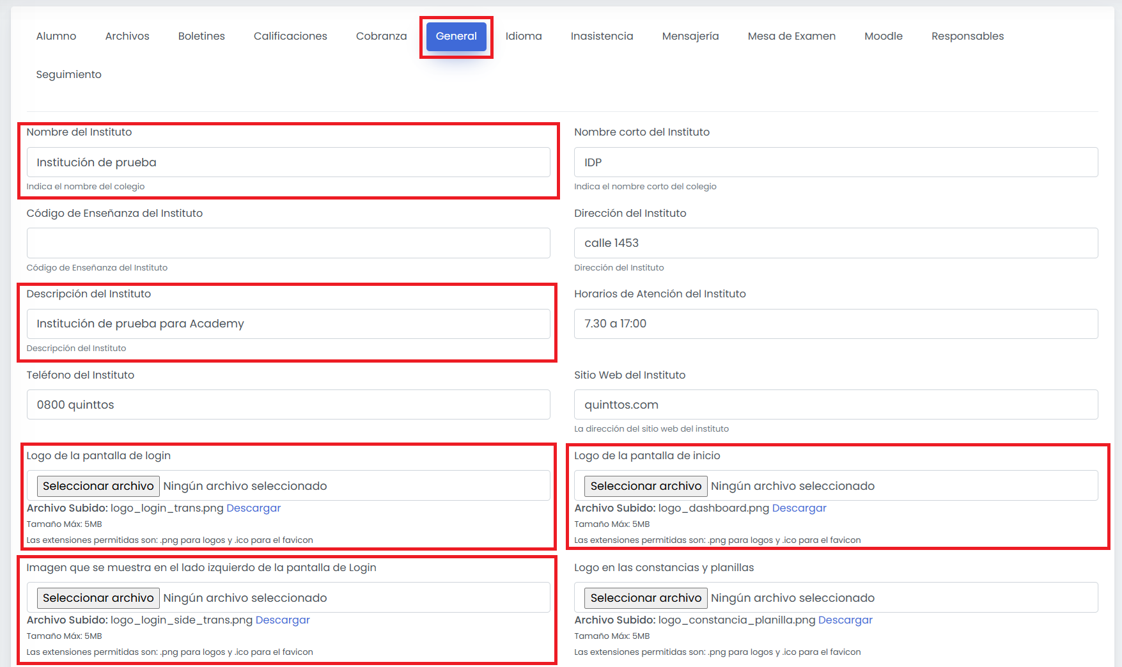Select file for constancias y planillas logo
Screen dimensions: 1122x667
point(646,598)
